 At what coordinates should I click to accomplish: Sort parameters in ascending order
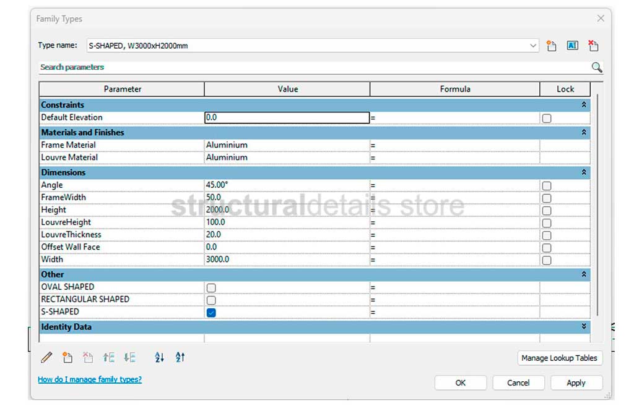pos(159,357)
